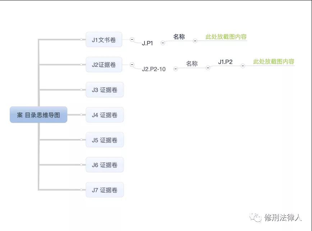Viewport: 312px width, 231px height.
Task: Select the J4 证据卷 node
Action: [105, 115]
